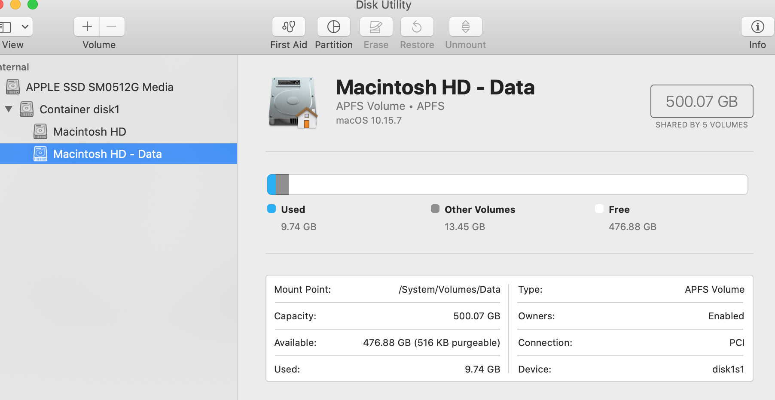Click the disk usage bar
Screen dimensions: 775x400
click(507, 185)
